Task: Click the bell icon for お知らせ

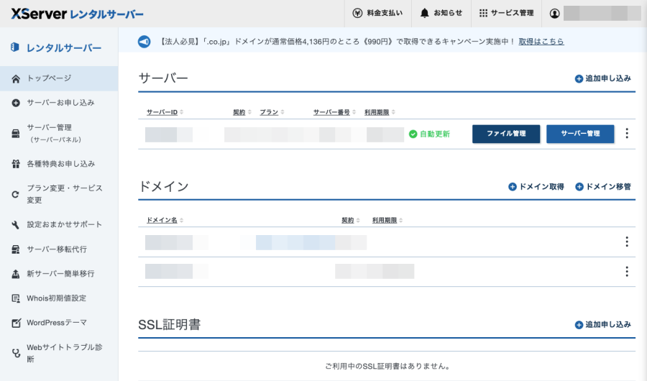Action: click(x=425, y=14)
